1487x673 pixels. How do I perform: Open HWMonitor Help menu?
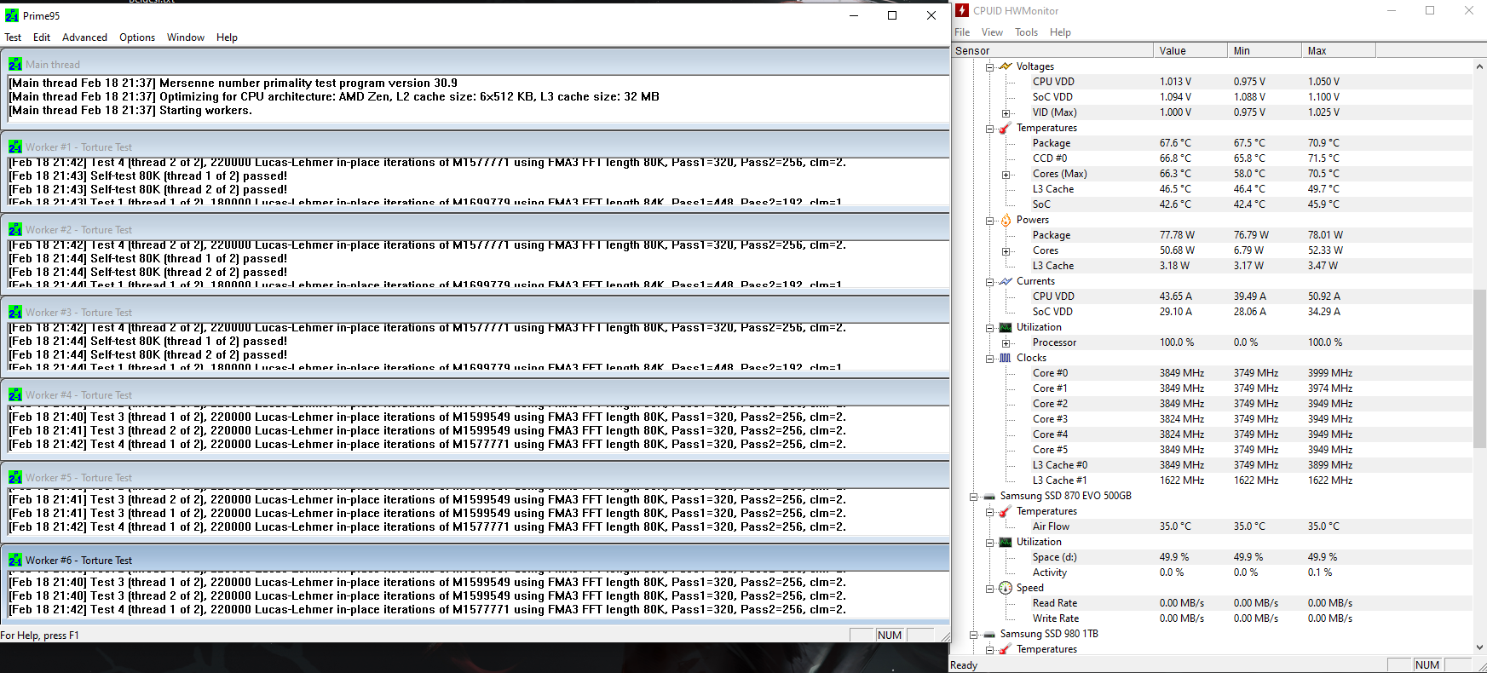tap(1060, 32)
